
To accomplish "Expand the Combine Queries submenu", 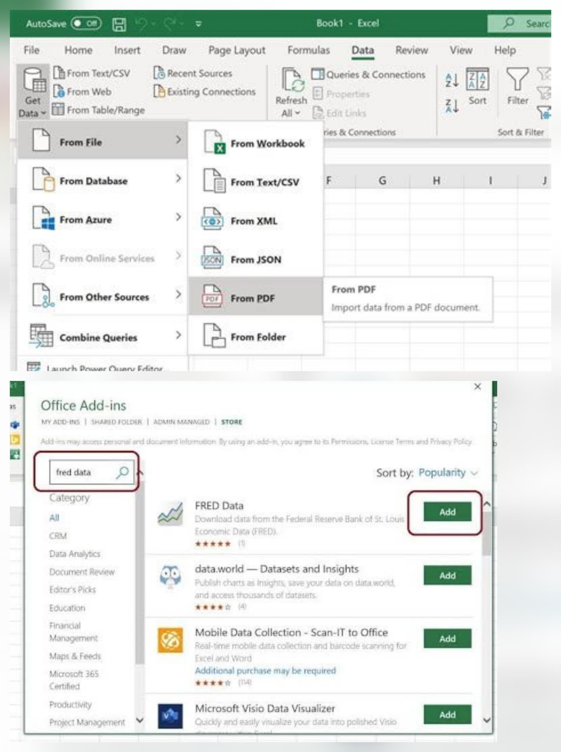I will (103, 336).
